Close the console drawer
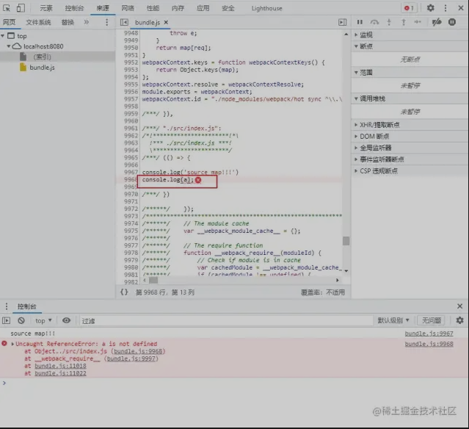This screenshot has width=469, height=429. tap(459, 306)
